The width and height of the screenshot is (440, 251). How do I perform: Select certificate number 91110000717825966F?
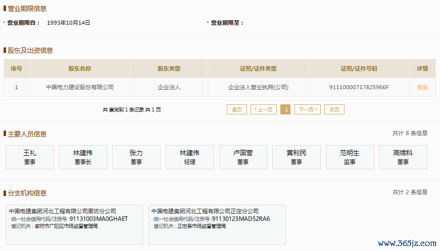click(x=359, y=87)
